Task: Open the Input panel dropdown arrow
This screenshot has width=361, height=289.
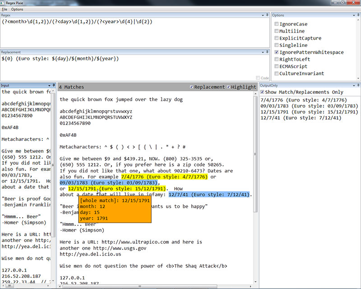Action: pyautogui.click(x=49, y=86)
